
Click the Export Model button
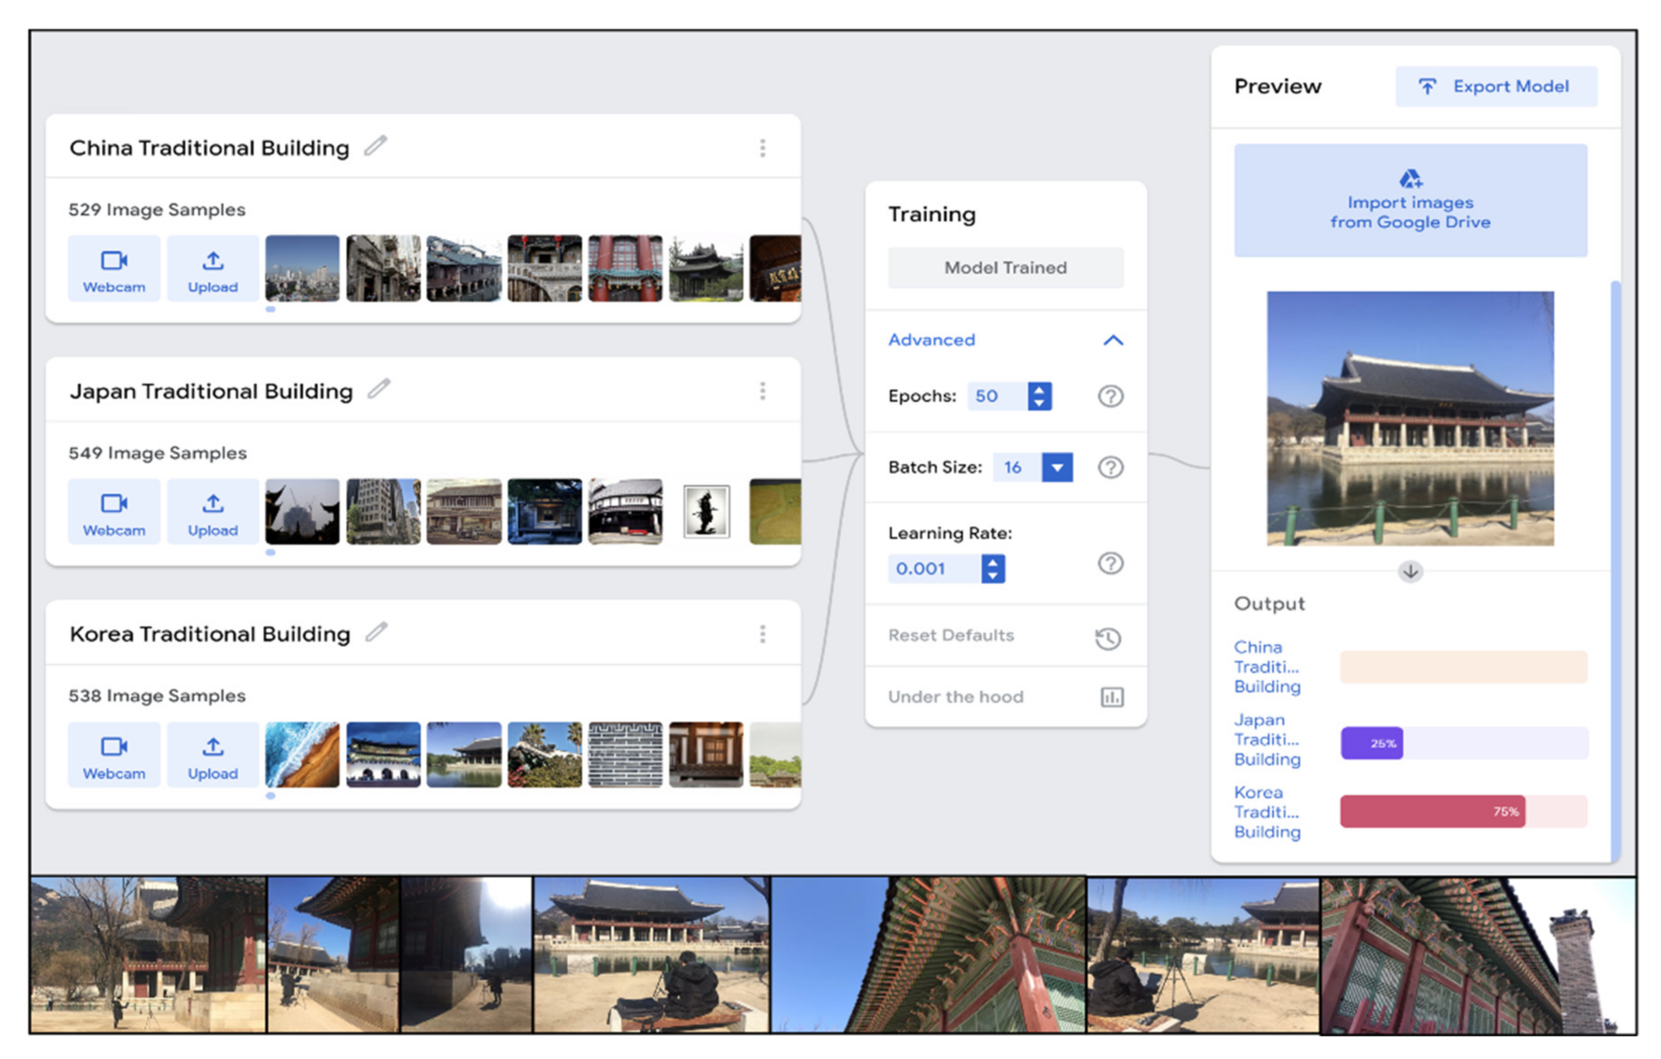tap(1495, 87)
